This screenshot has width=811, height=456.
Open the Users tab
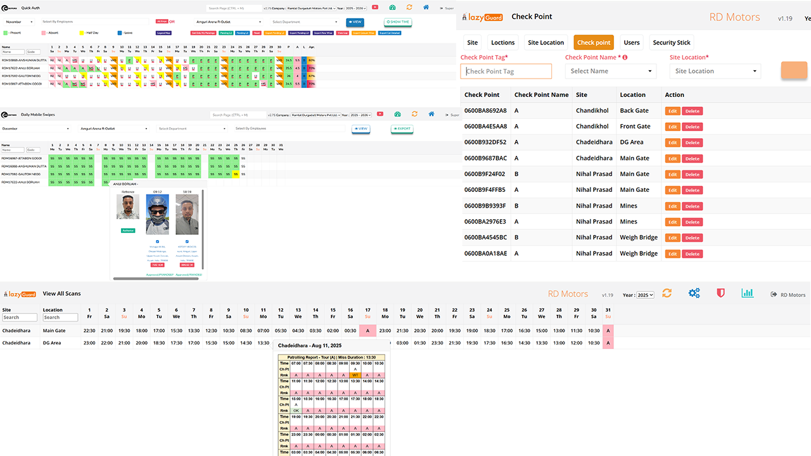pyautogui.click(x=631, y=42)
